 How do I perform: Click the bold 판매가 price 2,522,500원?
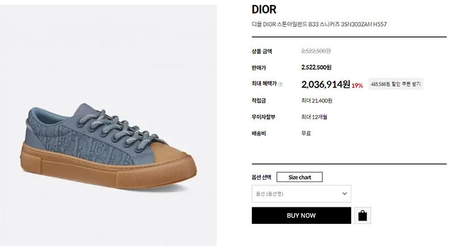[x=316, y=67]
